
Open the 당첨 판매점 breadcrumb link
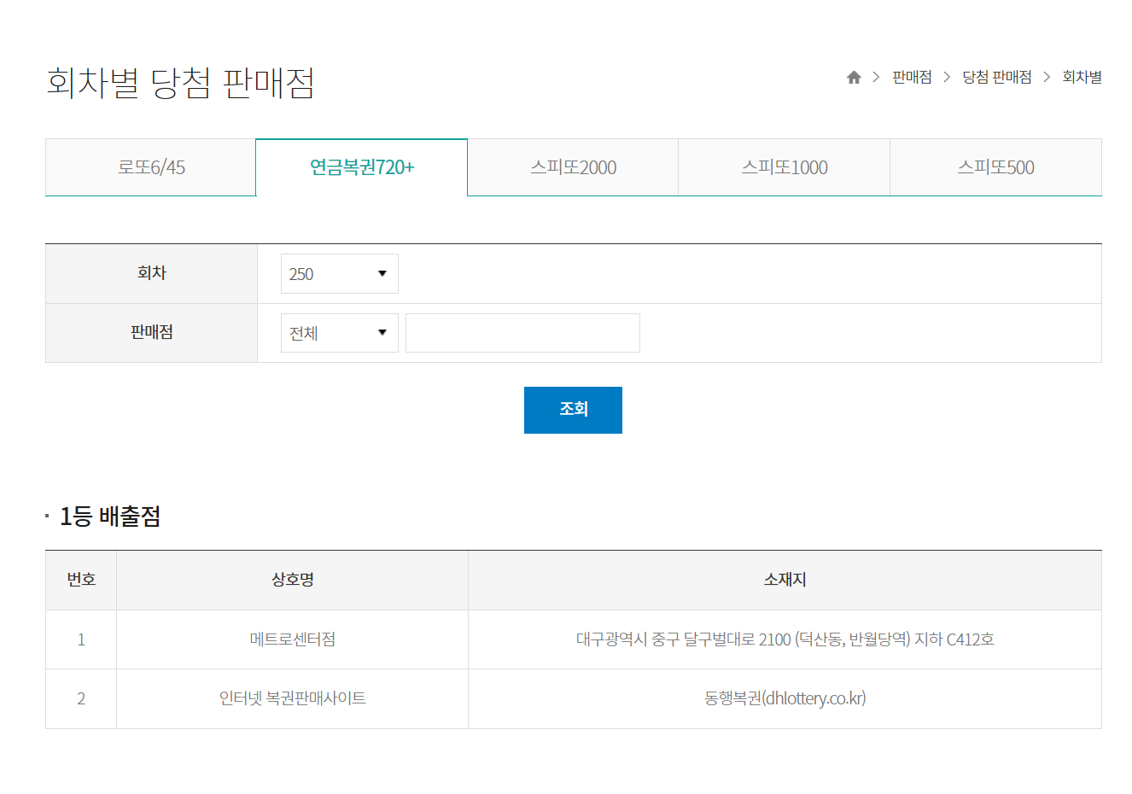[996, 78]
